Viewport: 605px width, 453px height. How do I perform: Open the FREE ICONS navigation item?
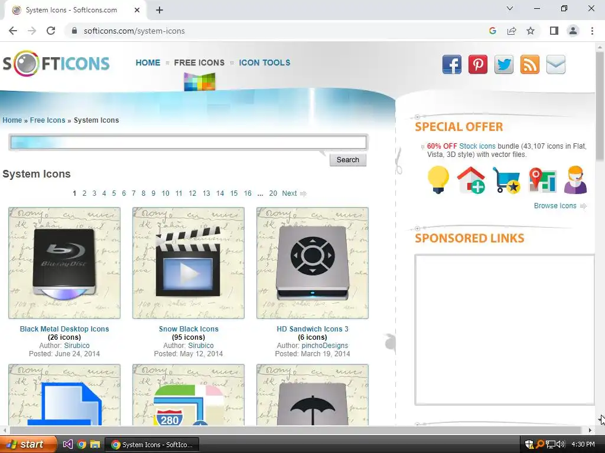(x=199, y=63)
